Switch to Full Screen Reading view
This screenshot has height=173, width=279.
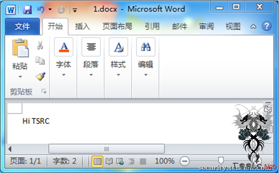coord(109,161)
